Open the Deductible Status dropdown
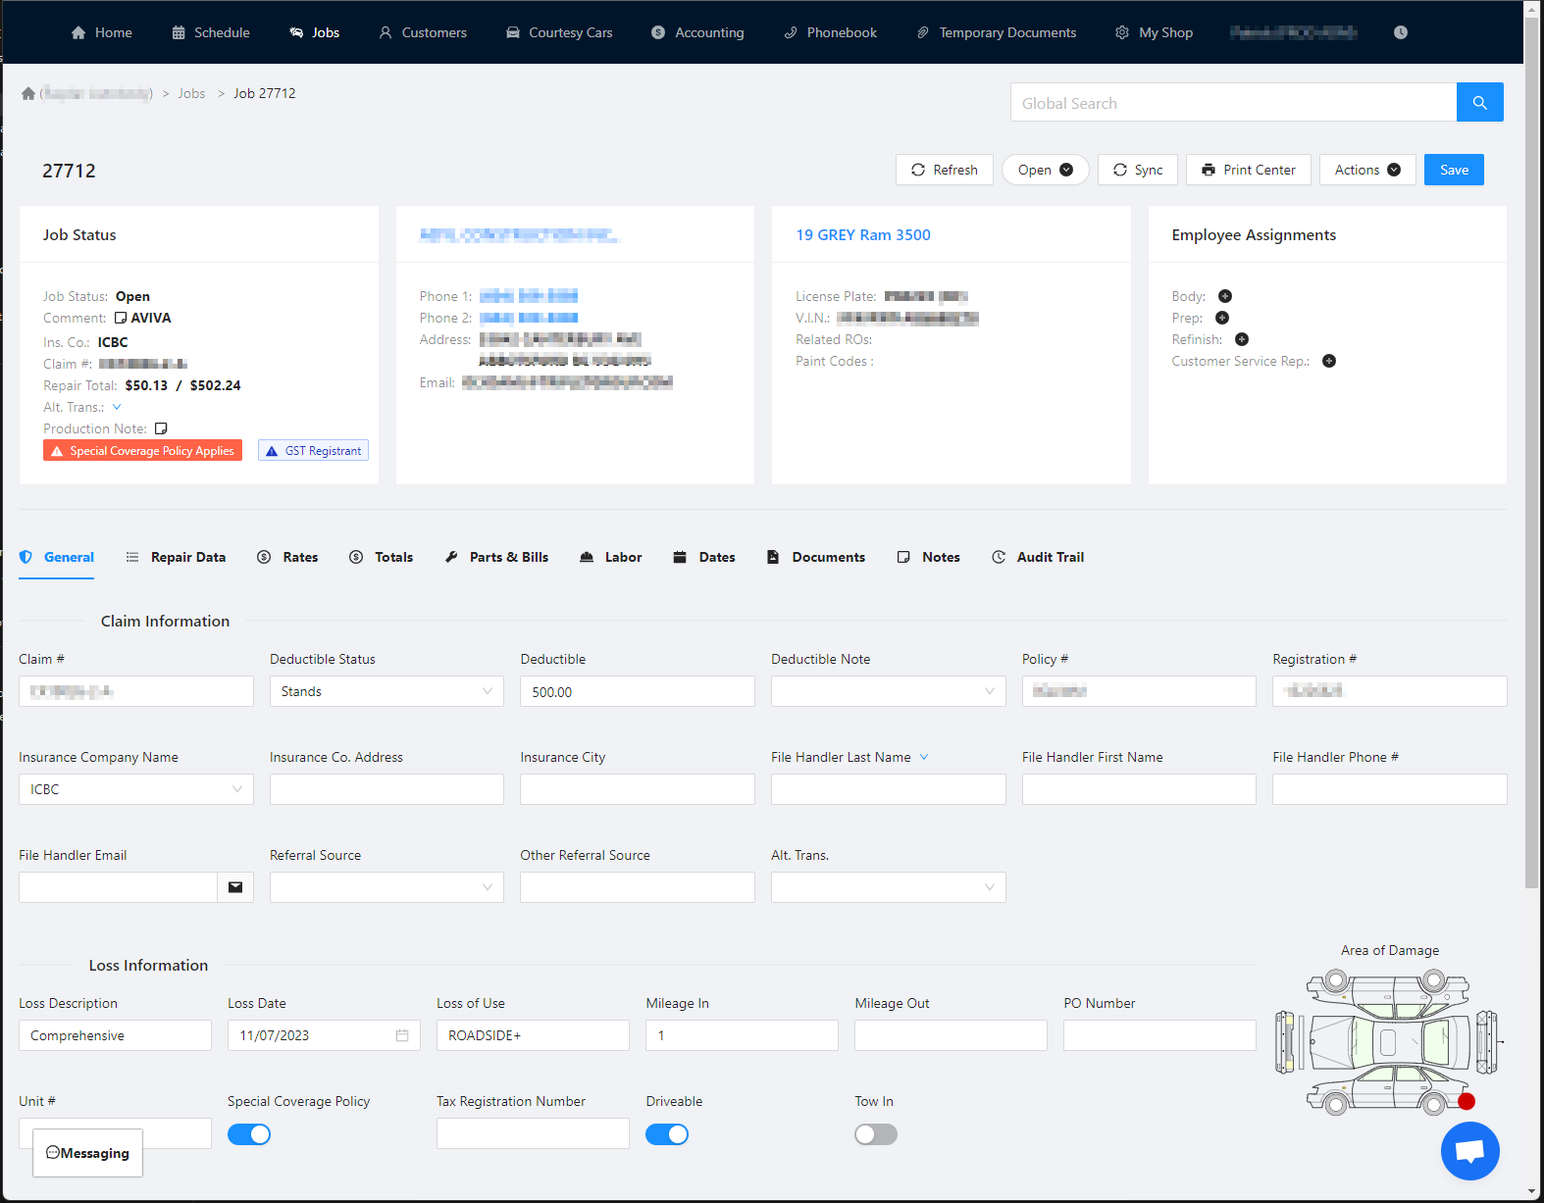 click(x=386, y=691)
